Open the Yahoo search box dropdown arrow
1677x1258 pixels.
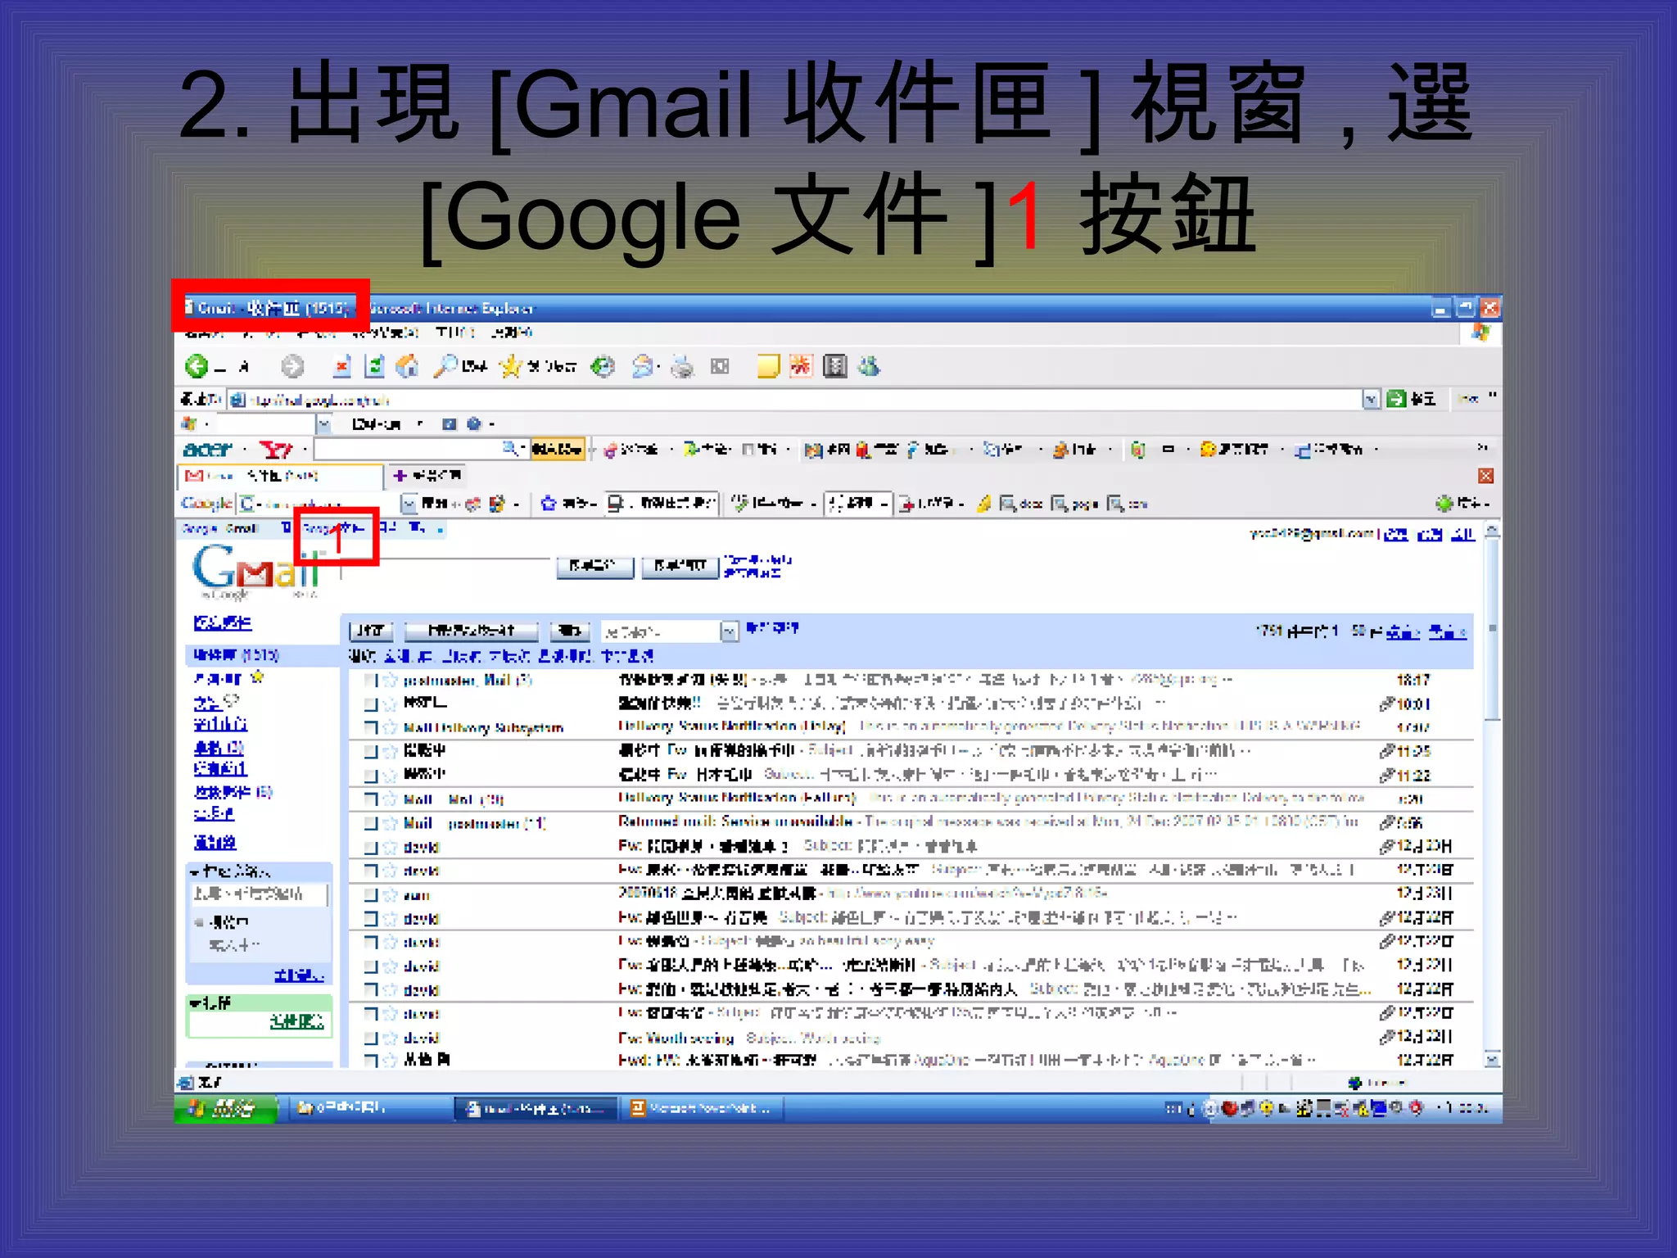pos(523,448)
